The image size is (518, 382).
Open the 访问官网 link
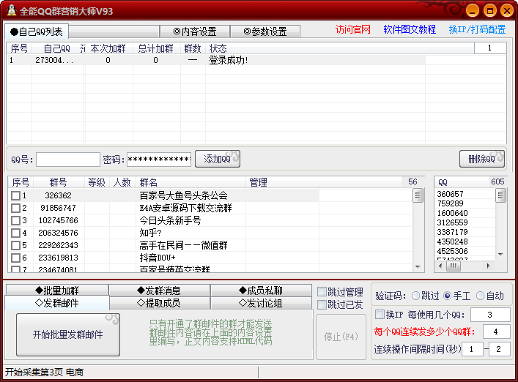(x=353, y=30)
